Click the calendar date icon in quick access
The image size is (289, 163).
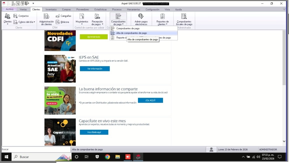(x=18, y=3)
